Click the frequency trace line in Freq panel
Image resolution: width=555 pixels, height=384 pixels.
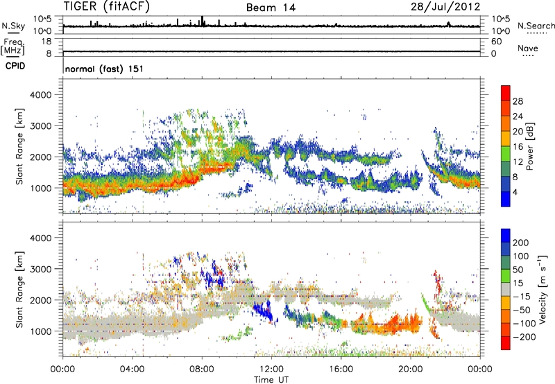click(271, 51)
